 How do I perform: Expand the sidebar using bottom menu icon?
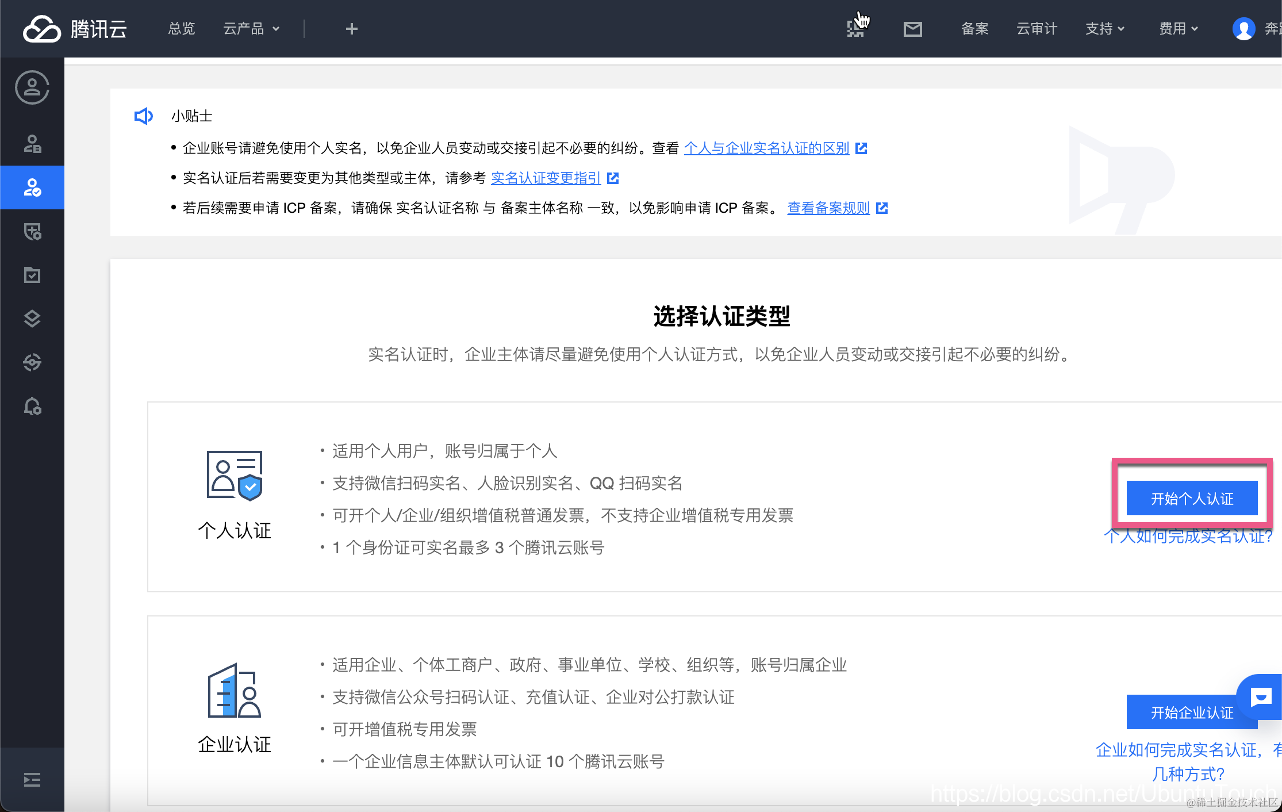click(32, 780)
